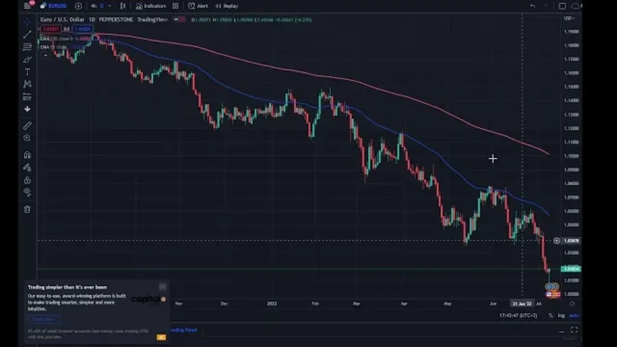Toggle lock all drawing tools

coord(27,180)
